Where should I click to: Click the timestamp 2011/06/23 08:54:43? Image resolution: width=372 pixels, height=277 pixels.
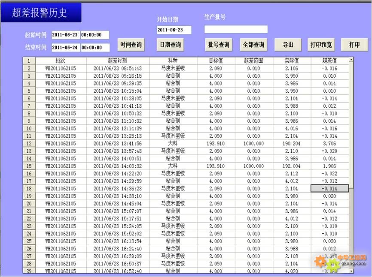(x=117, y=69)
